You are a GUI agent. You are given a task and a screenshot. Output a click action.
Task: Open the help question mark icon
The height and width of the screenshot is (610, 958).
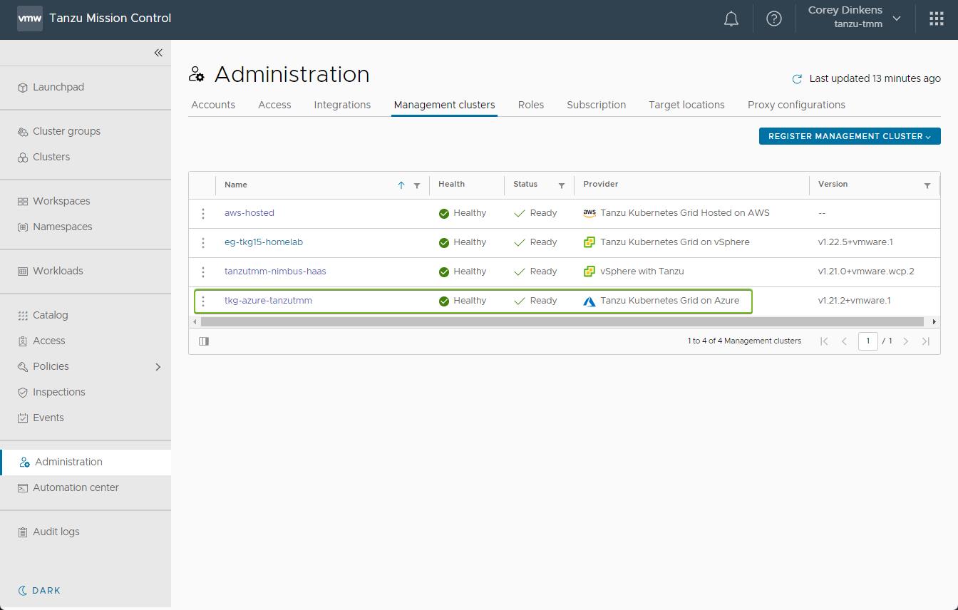point(774,19)
